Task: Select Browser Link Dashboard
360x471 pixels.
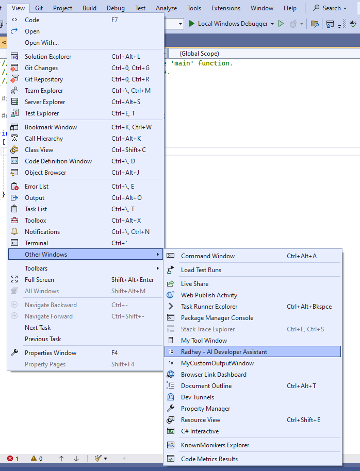Action: pyautogui.click(x=253, y=375)
